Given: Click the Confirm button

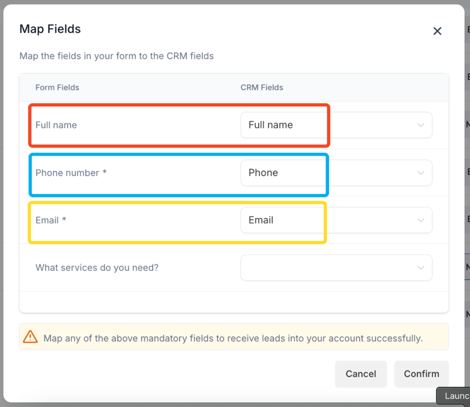Looking at the screenshot, I should (x=422, y=374).
